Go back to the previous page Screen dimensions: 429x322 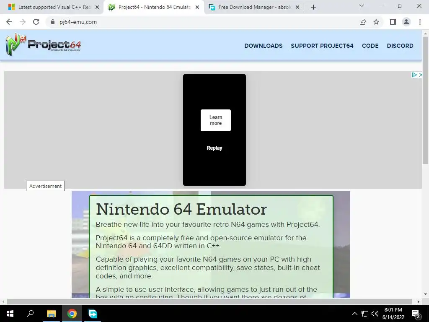coord(9,22)
